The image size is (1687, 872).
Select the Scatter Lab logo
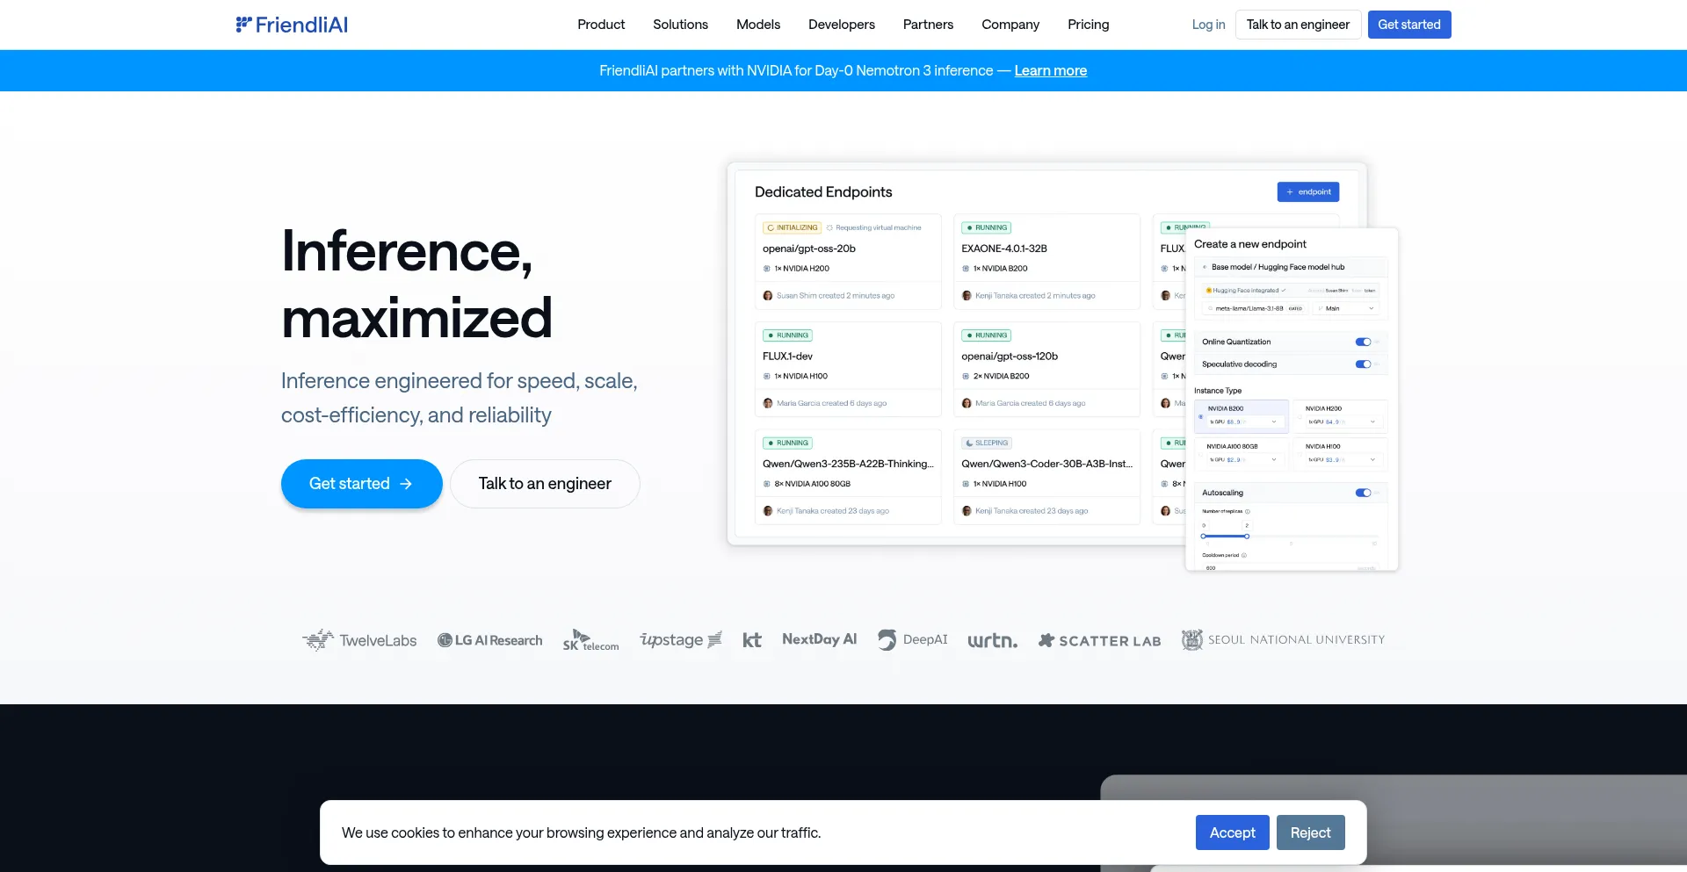coord(1098,640)
